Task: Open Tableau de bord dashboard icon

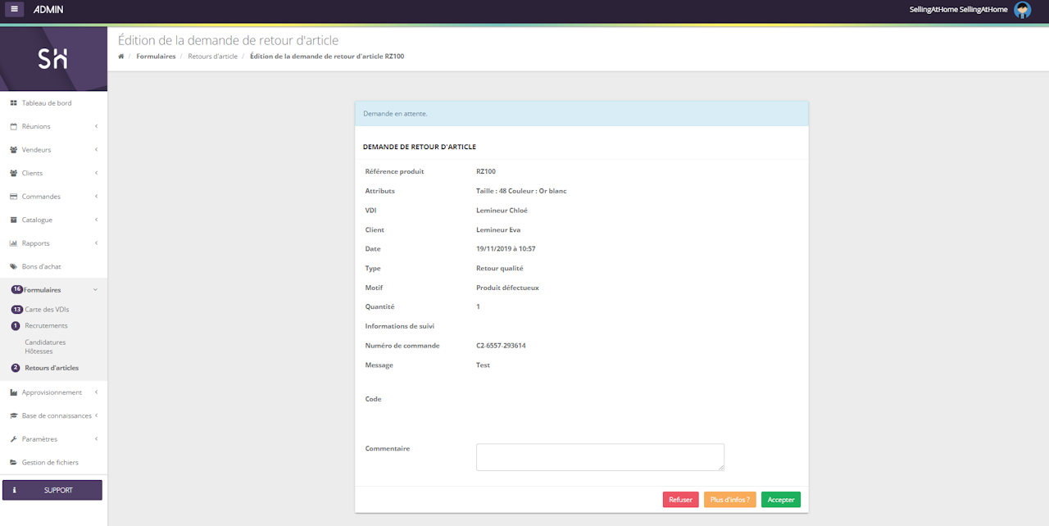Action: (14, 103)
